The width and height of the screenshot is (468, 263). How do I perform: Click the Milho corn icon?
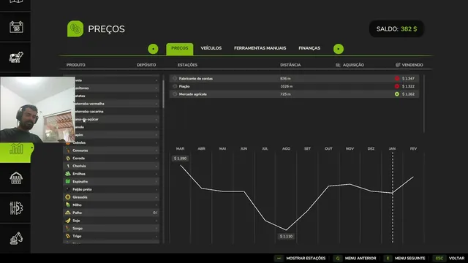point(68,205)
